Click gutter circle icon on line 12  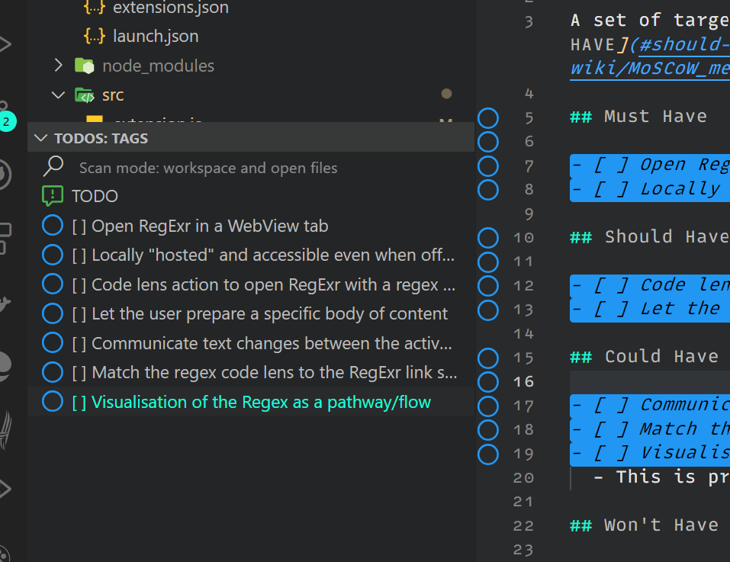[488, 286]
